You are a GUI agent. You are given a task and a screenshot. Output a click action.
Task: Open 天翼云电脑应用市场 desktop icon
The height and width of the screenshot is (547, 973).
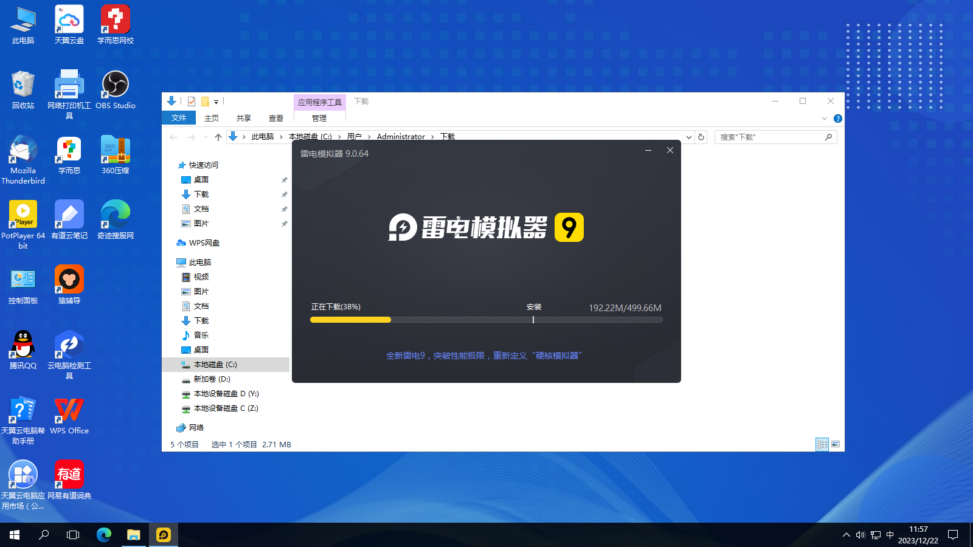23,485
